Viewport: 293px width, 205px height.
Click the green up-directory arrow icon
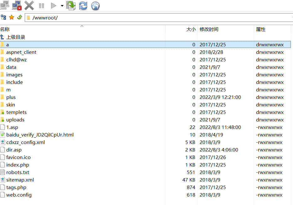(19, 18)
